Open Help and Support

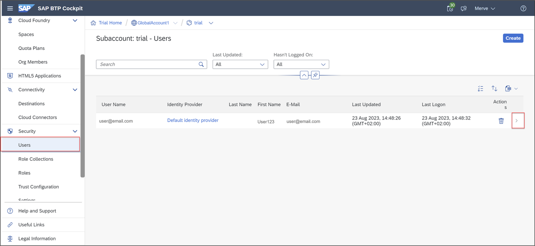pos(37,211)
